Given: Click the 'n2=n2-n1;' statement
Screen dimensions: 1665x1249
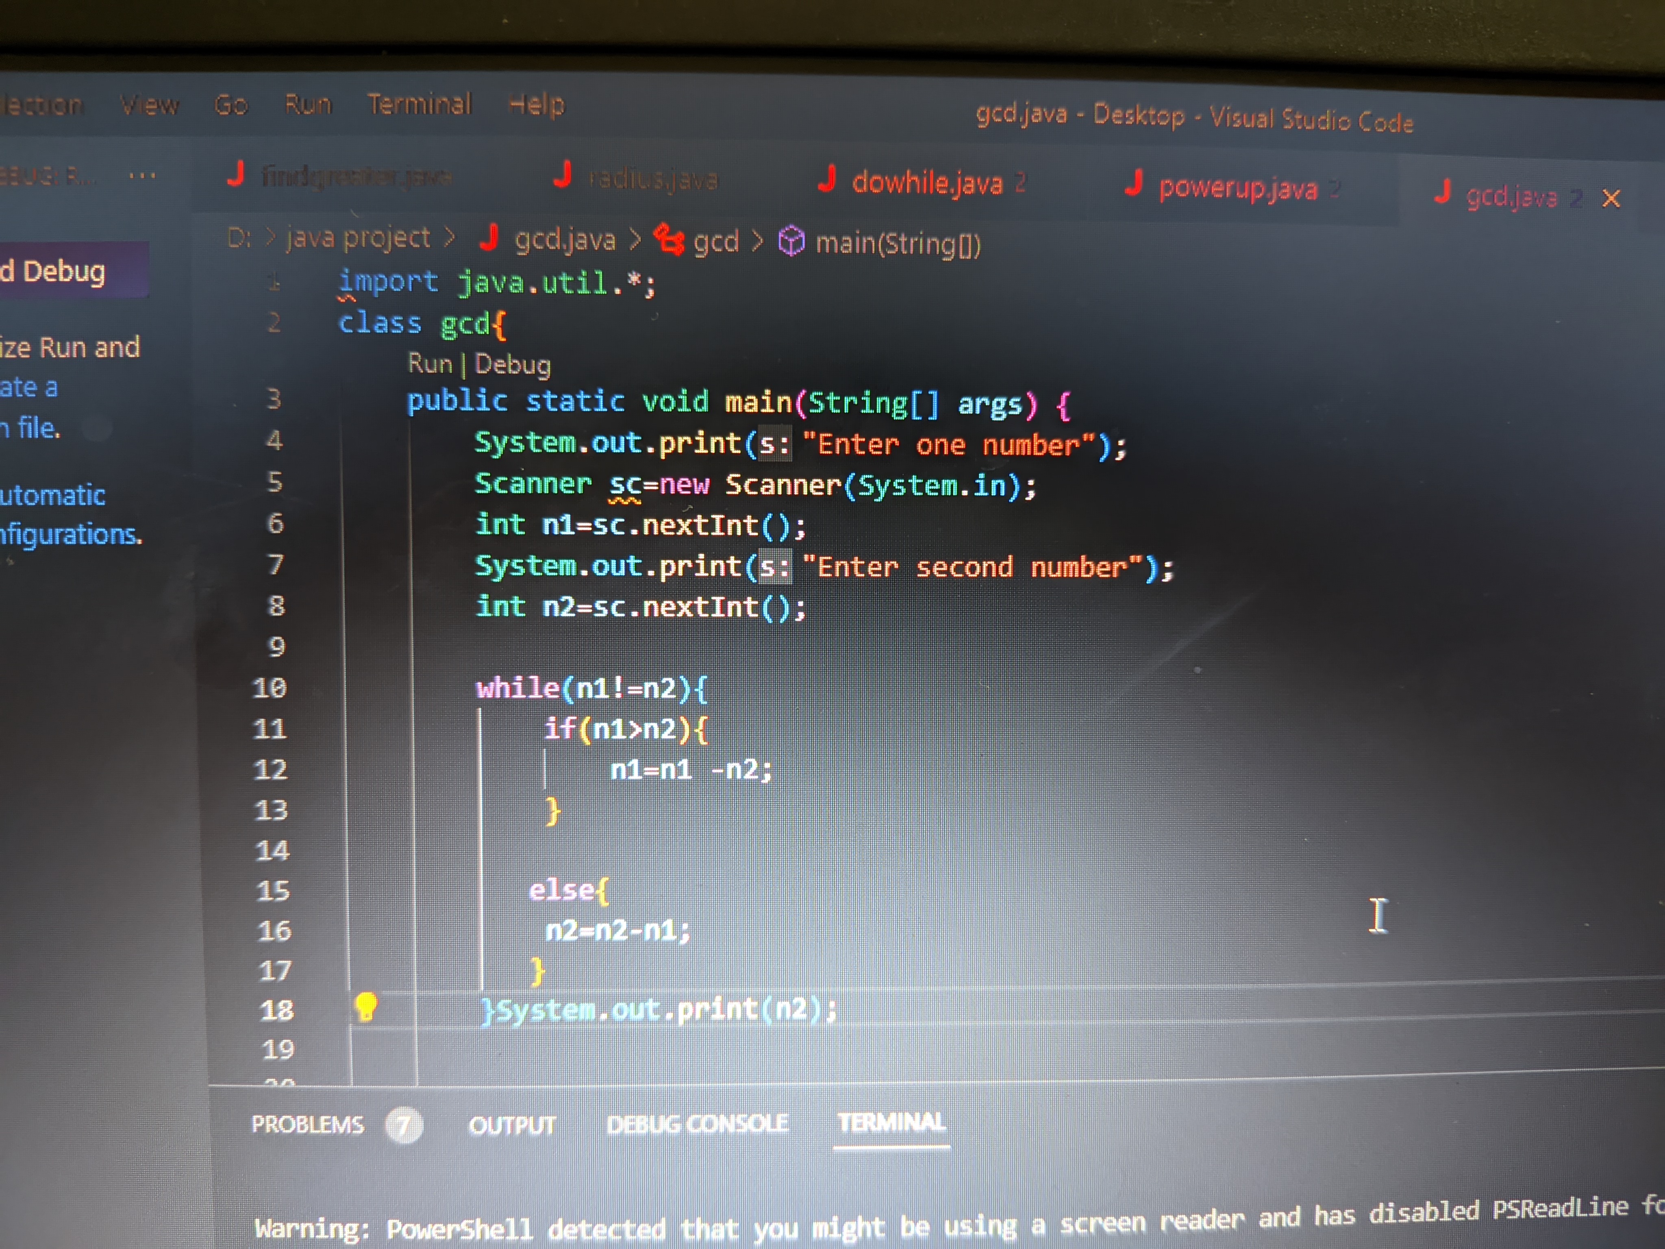Looking at the screenshot, I should click(x=618, y=931).
